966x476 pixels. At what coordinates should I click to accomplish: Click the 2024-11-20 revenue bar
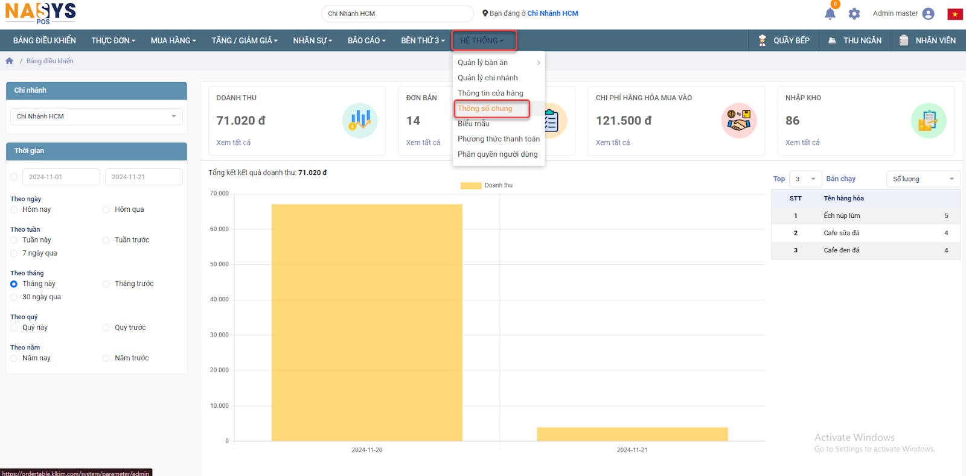point(367,323)
